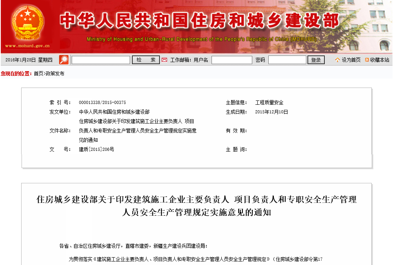Click the 设为首页 link

coord(351,60)
